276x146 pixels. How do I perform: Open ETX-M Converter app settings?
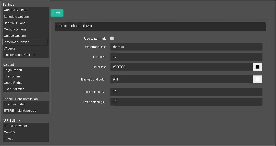point(15,126)
